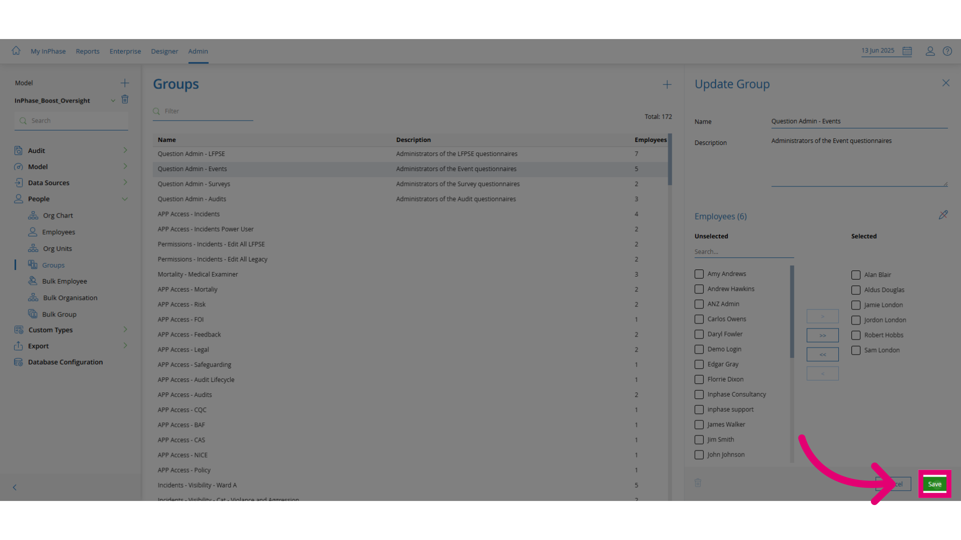This screenshot has width=961, height=540.
Task: Open Database Configuration from sidebar
Action: pyautogui.click(x=65, y=362)
